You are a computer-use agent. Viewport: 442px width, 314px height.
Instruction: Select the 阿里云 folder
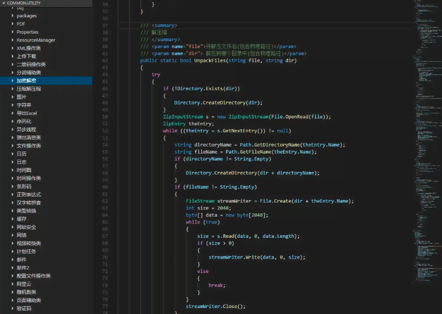[24, 284]
